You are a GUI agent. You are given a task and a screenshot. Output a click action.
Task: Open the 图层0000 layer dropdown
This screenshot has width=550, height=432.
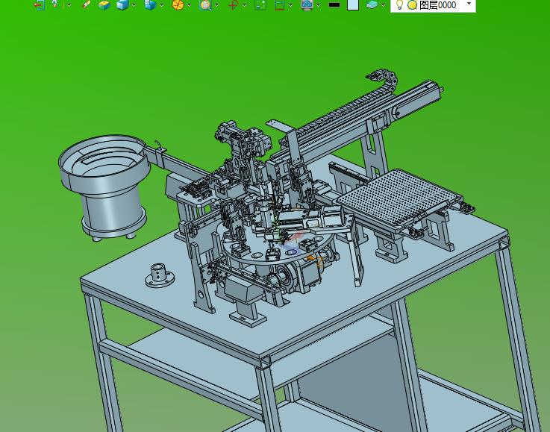point(469,4)
